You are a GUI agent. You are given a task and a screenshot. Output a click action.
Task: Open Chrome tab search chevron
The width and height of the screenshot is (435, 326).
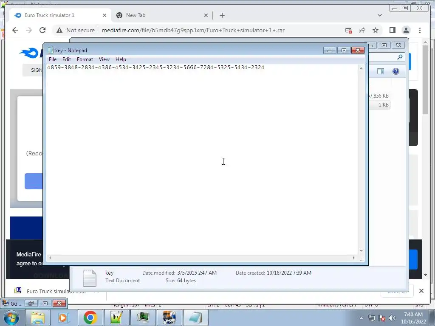380,15
